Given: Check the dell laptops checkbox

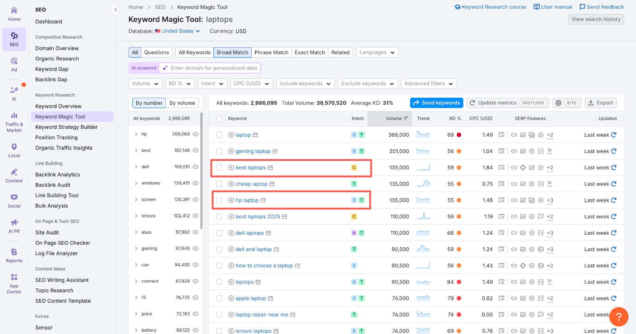Looking at the screenshot, I should 219,233.
